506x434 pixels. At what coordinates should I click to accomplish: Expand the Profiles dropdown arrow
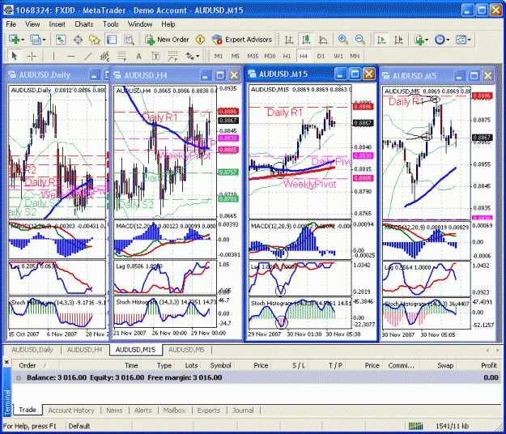45,40
